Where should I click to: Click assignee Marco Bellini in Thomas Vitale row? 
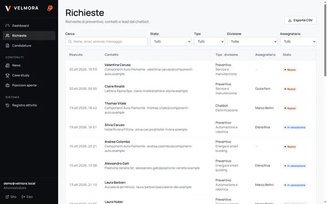[x=264, y=108]
